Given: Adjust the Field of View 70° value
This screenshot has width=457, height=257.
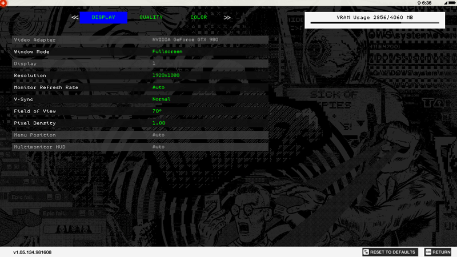Looking at the screenshot, I should (157, 111).
